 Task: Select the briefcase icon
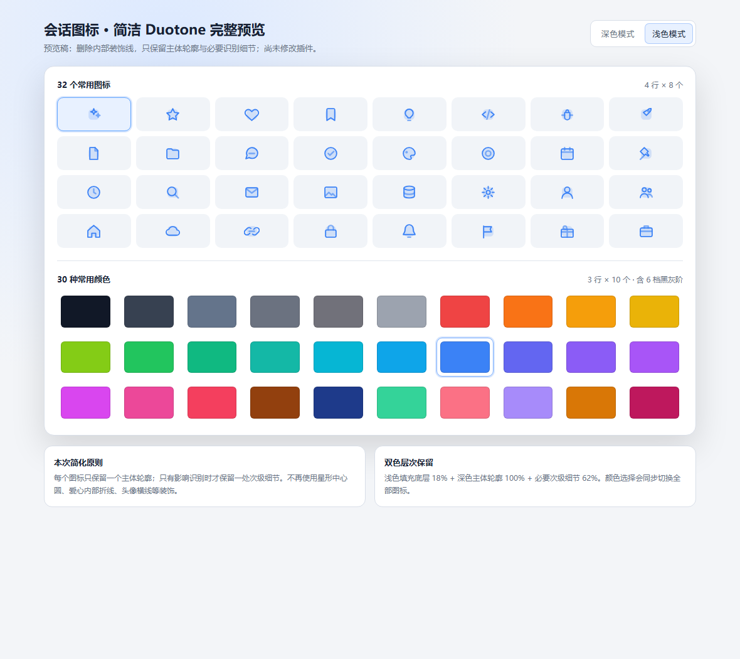point(645,231)
